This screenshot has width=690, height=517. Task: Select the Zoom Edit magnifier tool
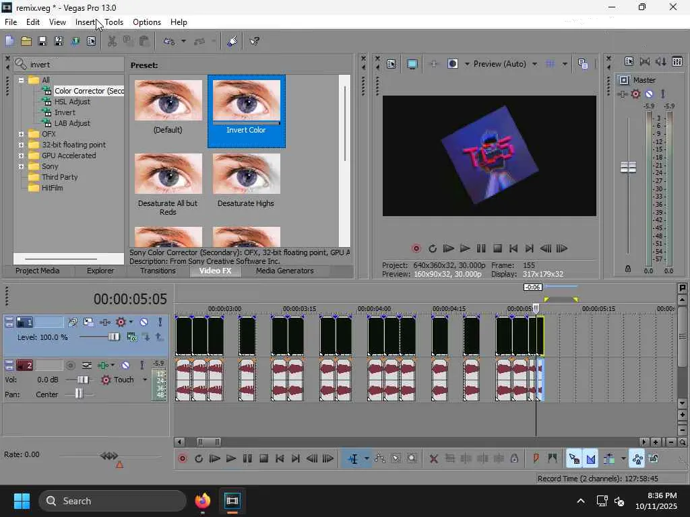(x=412, y=459)
